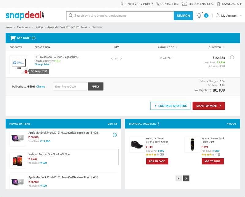Re-add removed MacBook Pro with plus icon
Viewport: 245px width, 197px height.
point(115,135)
